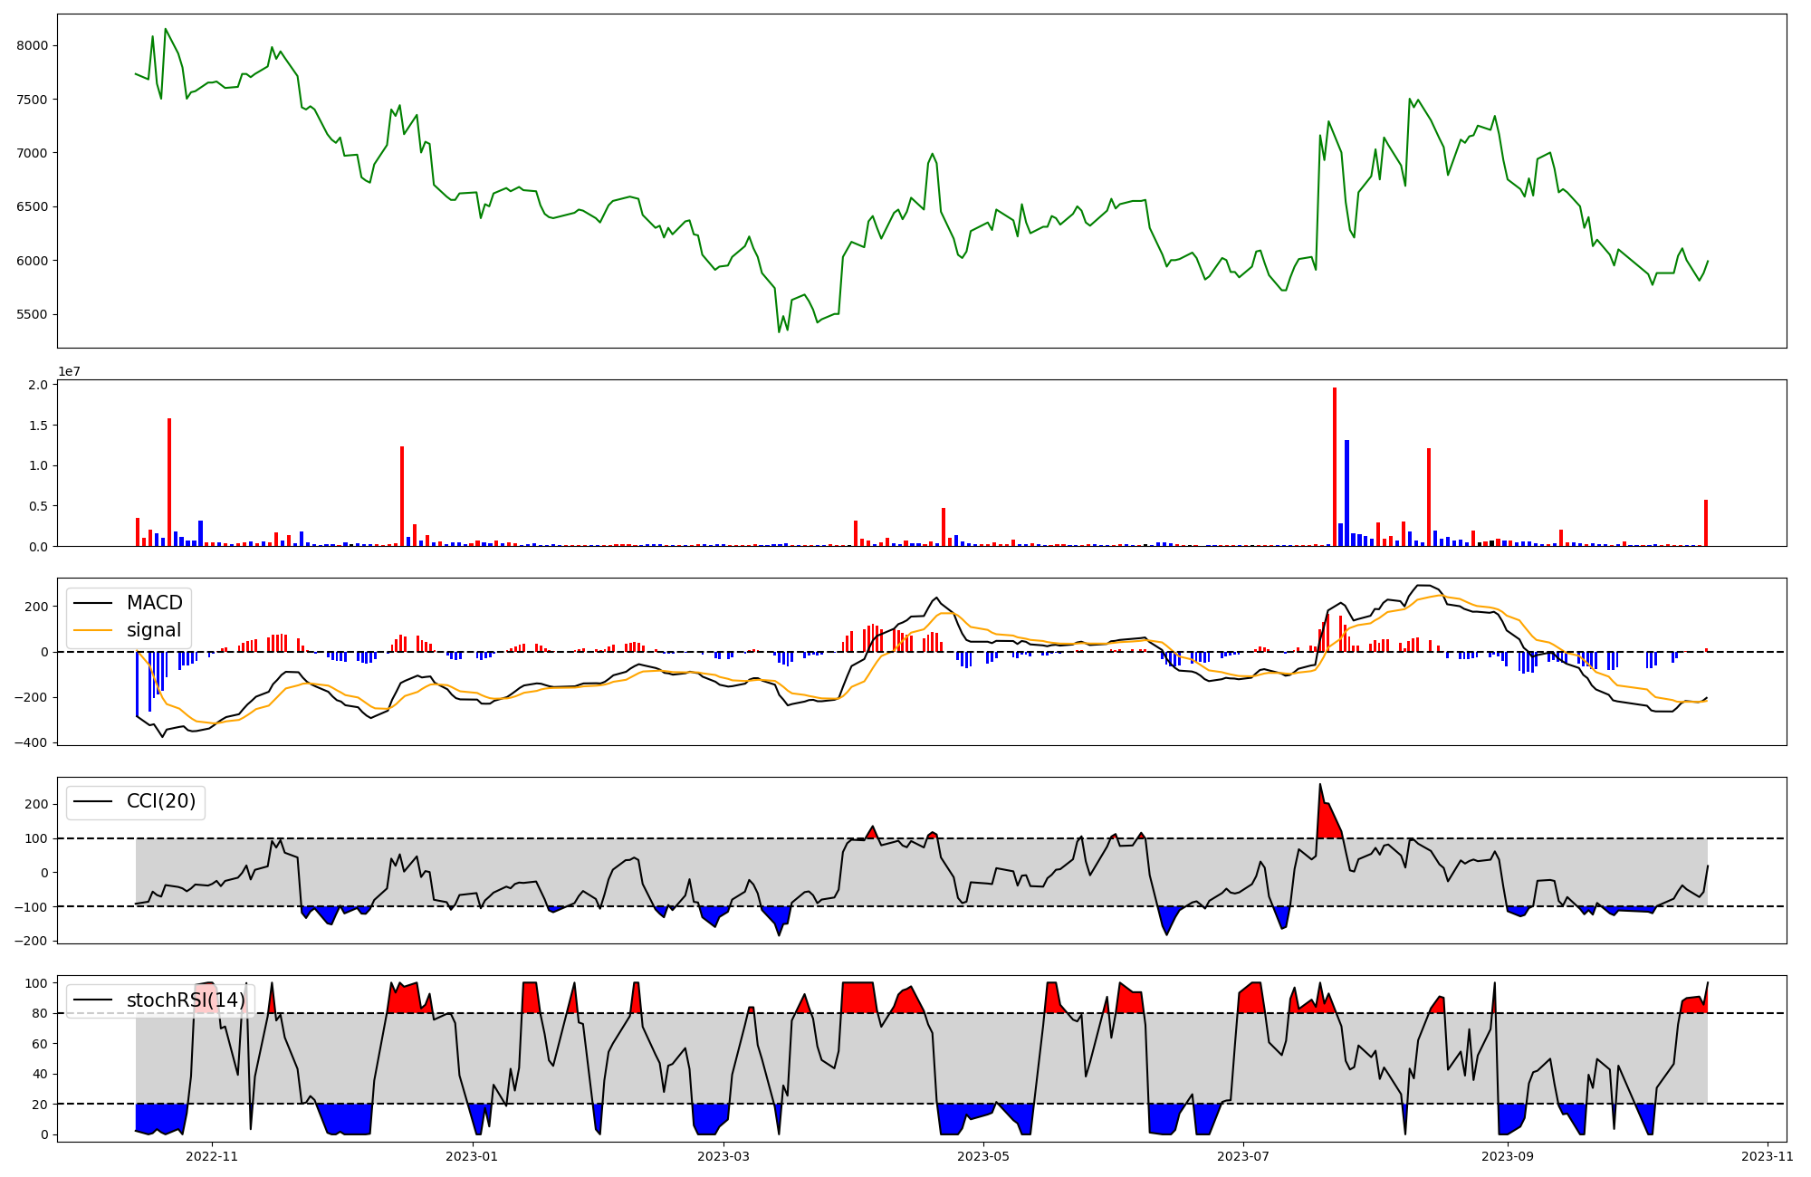Click the MACD legend label

pos(154,603)
